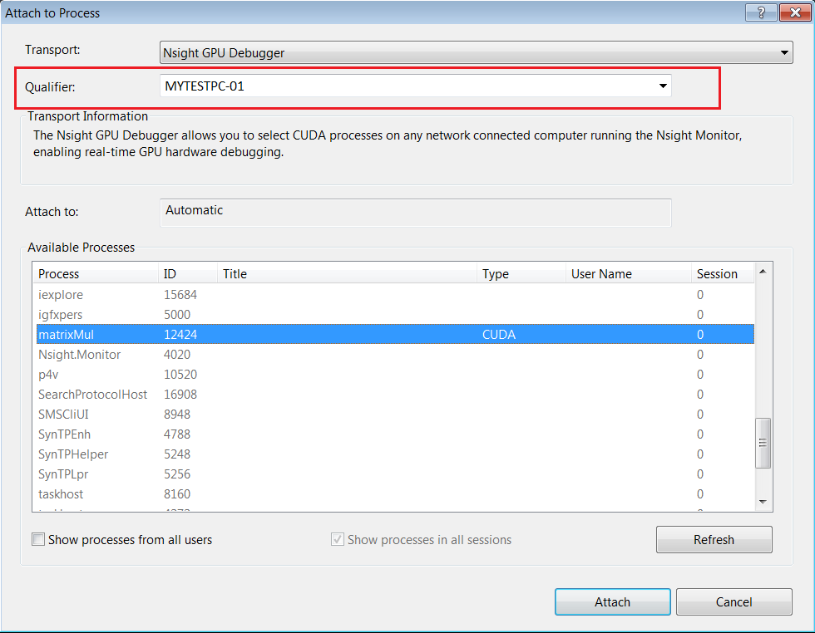Sort by the Process column header
Screen dimensions: 815x633
(95, 273)
